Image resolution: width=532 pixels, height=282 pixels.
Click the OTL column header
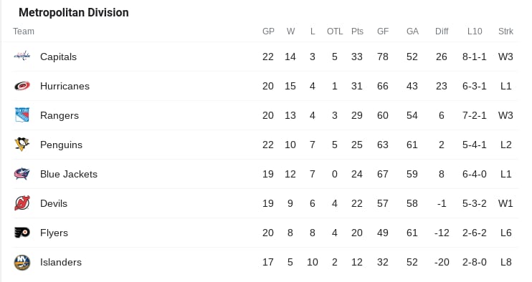pos(335,31)
